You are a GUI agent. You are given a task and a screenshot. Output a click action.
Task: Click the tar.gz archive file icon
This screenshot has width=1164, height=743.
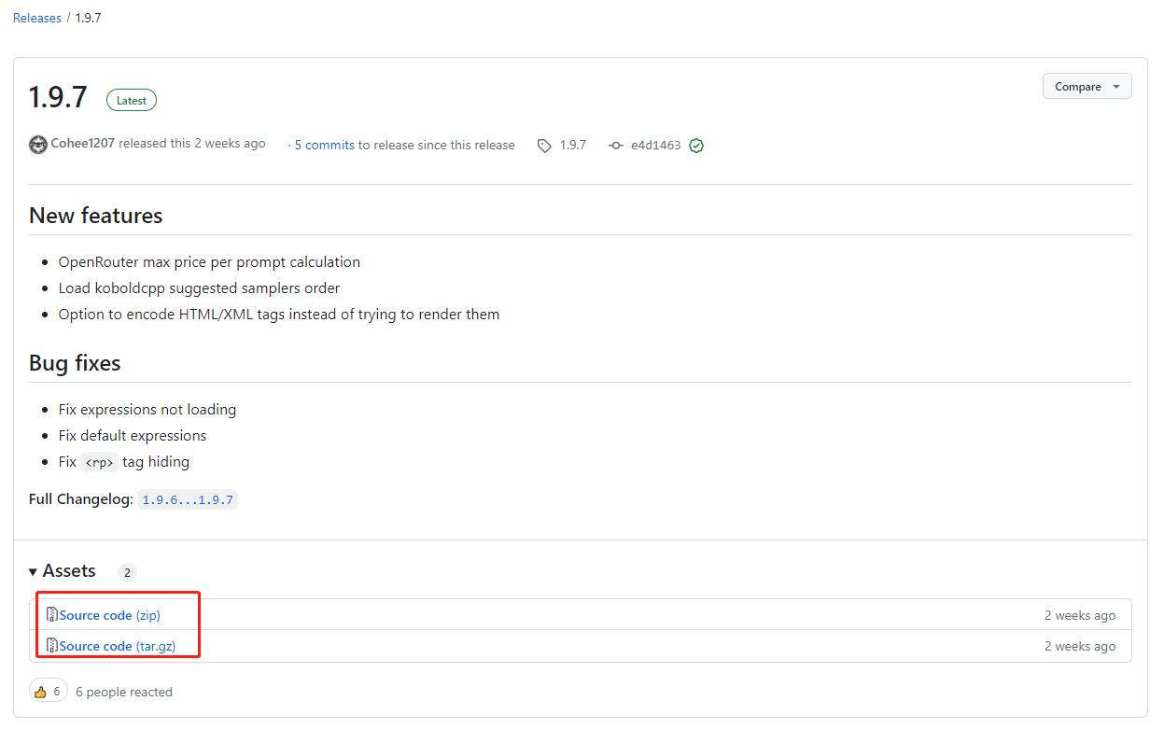point(52,646)
